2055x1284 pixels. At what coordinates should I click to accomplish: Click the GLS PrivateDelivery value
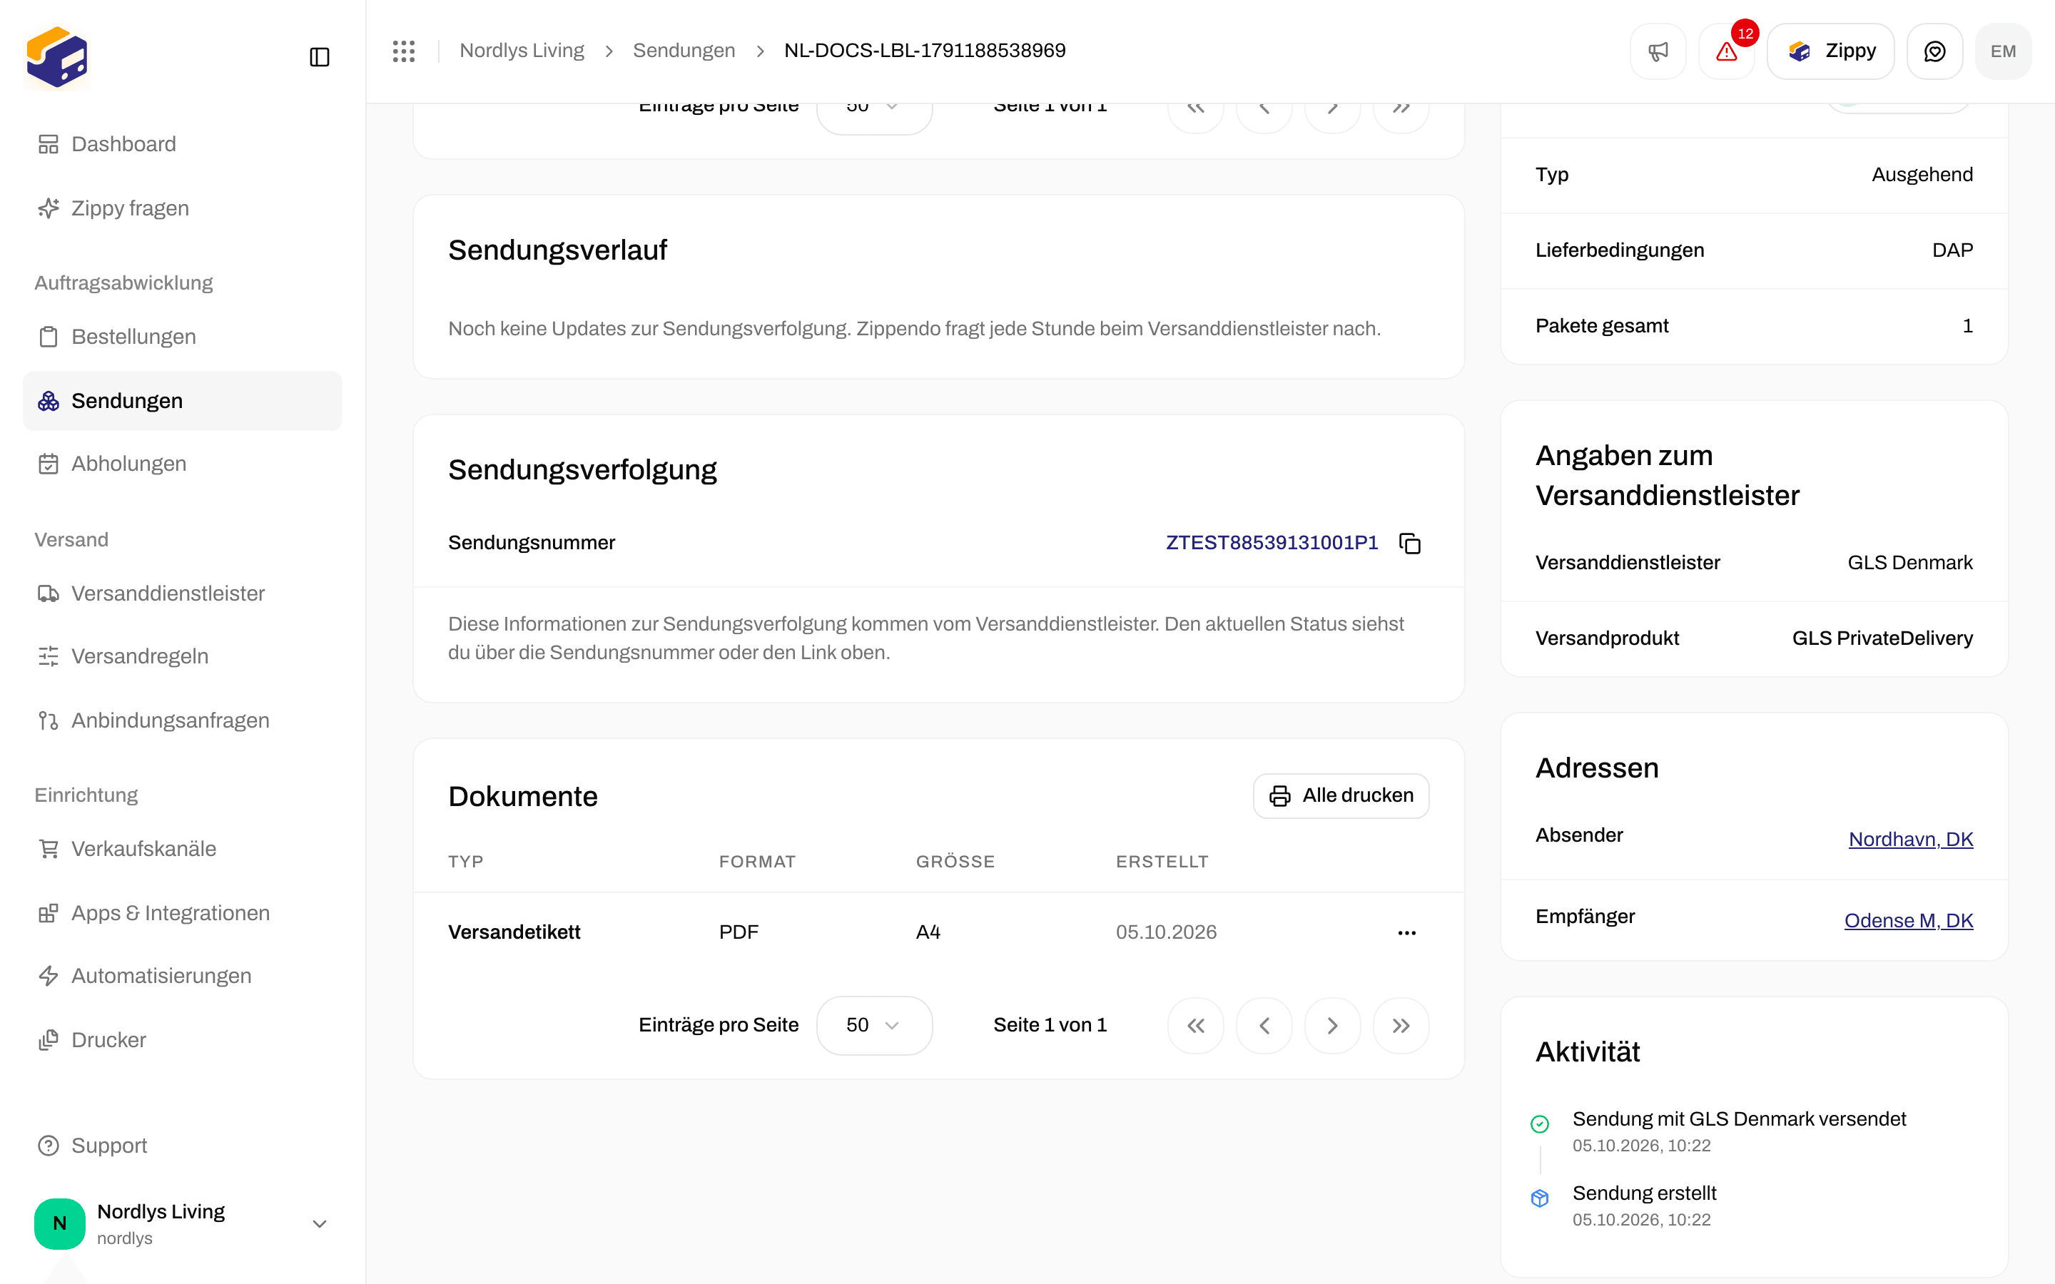click(x=1882, y=638)
